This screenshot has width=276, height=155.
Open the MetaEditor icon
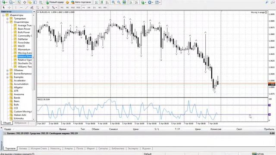67,2
